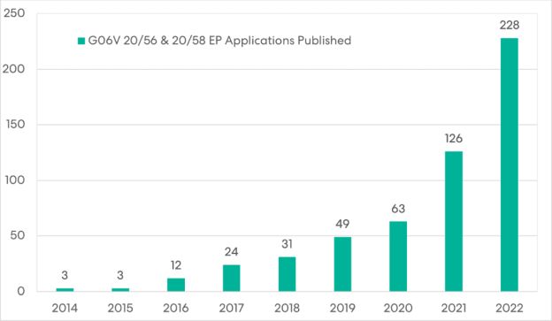Select the 250 y-axis label

(14, 13)
